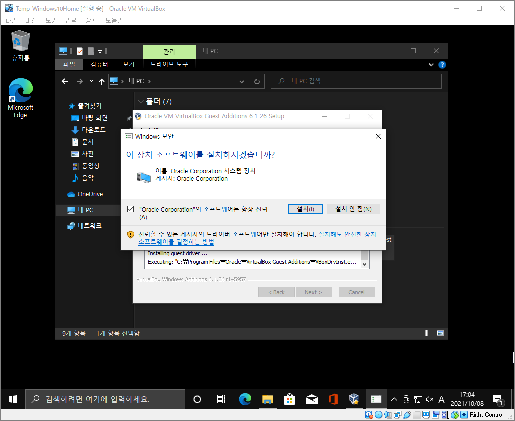Viewport: 515px width, 421px height.
Task: Open the VirtualBox 보기 menu
Action: pyautogui.click(x=51, y=20)
